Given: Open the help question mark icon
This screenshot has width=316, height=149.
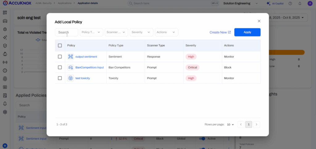Looking at the screenshot, I should 290,3.
